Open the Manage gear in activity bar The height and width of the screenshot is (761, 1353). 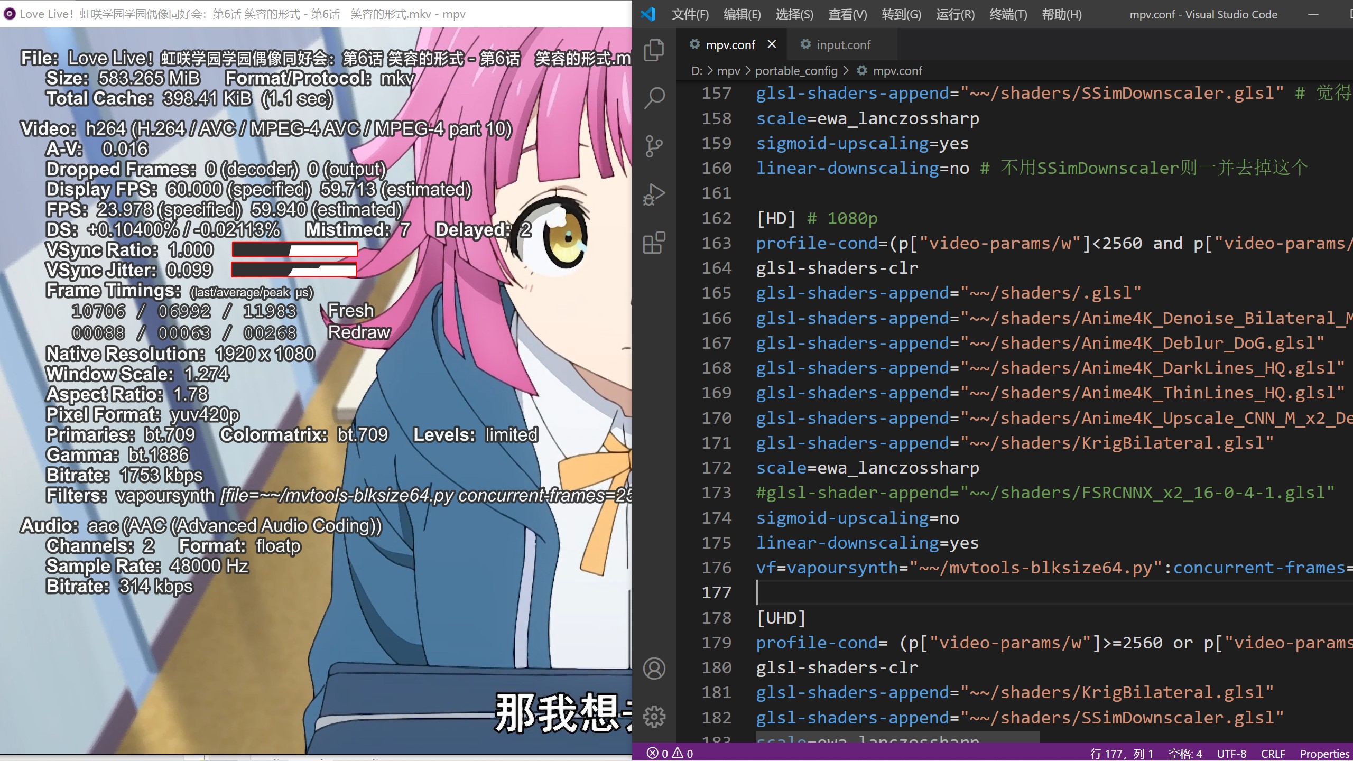point(654,717)
